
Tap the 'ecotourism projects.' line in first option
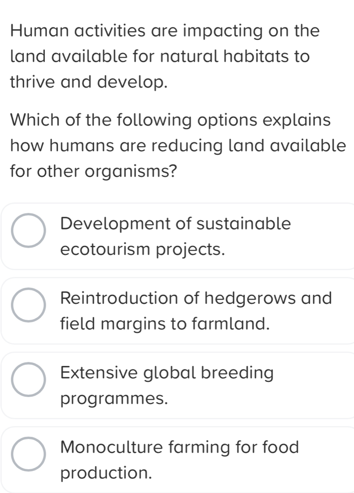[x=143, y=250]
